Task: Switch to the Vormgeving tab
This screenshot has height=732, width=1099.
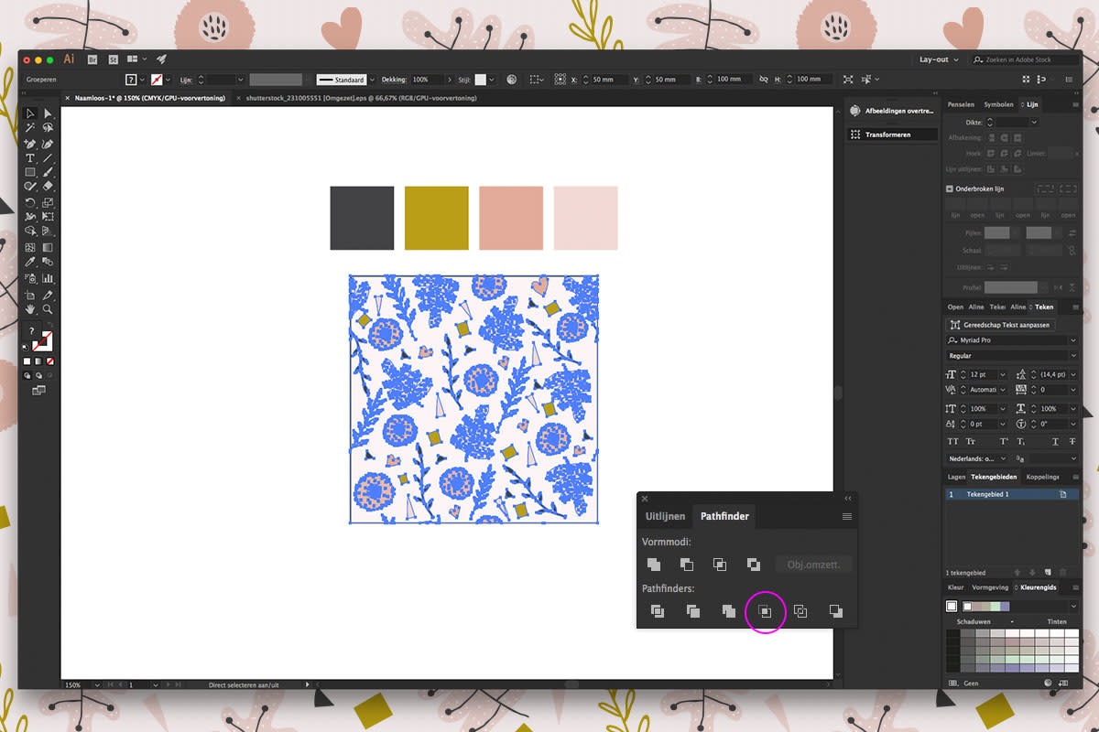Action: pos(990,587)
